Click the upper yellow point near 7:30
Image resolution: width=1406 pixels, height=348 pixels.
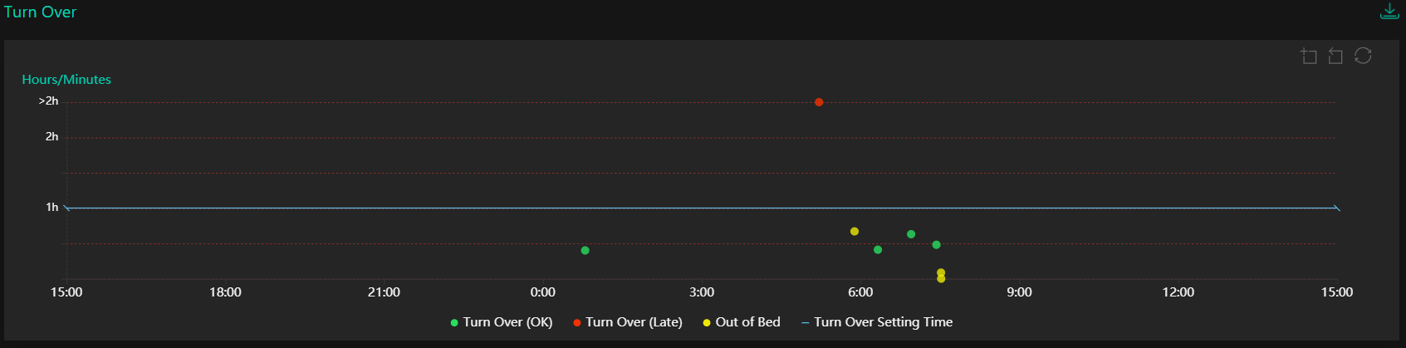click(x=941, y=272)
